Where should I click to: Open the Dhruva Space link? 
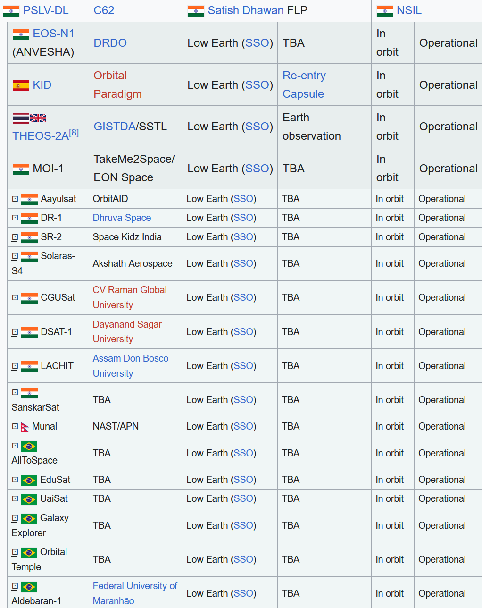pyautogui.click(x=122, y=218)
